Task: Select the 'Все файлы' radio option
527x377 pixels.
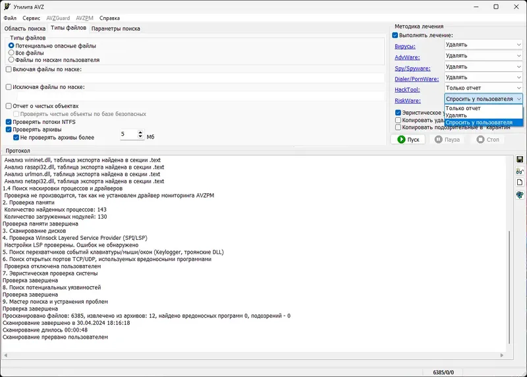Action: pyautogui.click(x=11, y=53)
